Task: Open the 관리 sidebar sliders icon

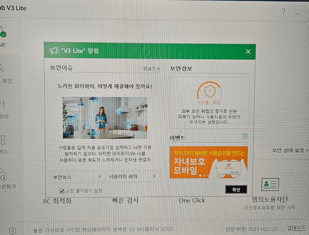Action: tap(2, 103)
